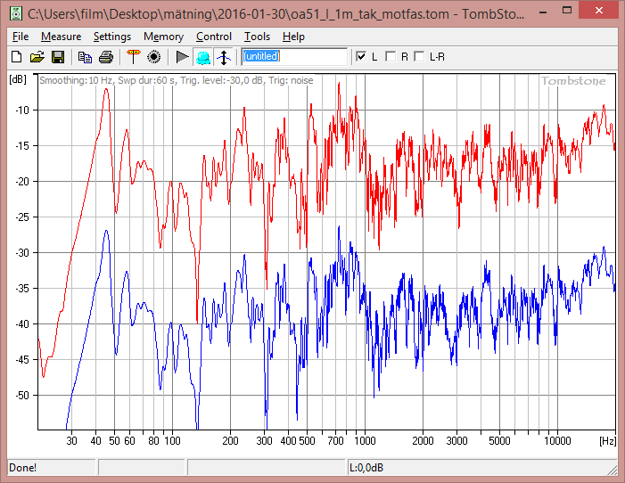Open the Help menu
Screen dimensions: 625x483
click(293, 37)
